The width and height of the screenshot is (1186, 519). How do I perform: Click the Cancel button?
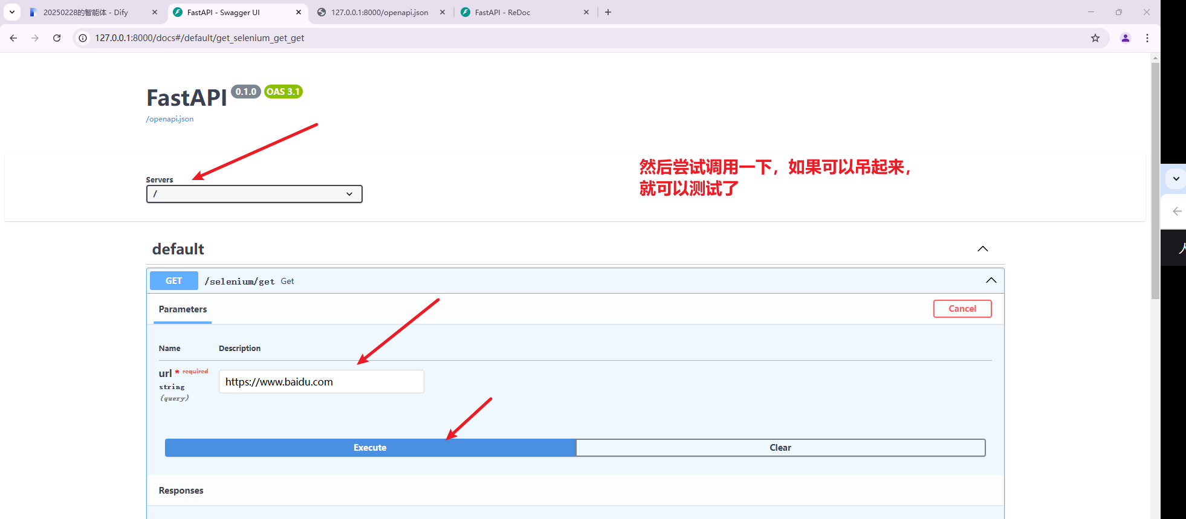(x=962, y=309)
